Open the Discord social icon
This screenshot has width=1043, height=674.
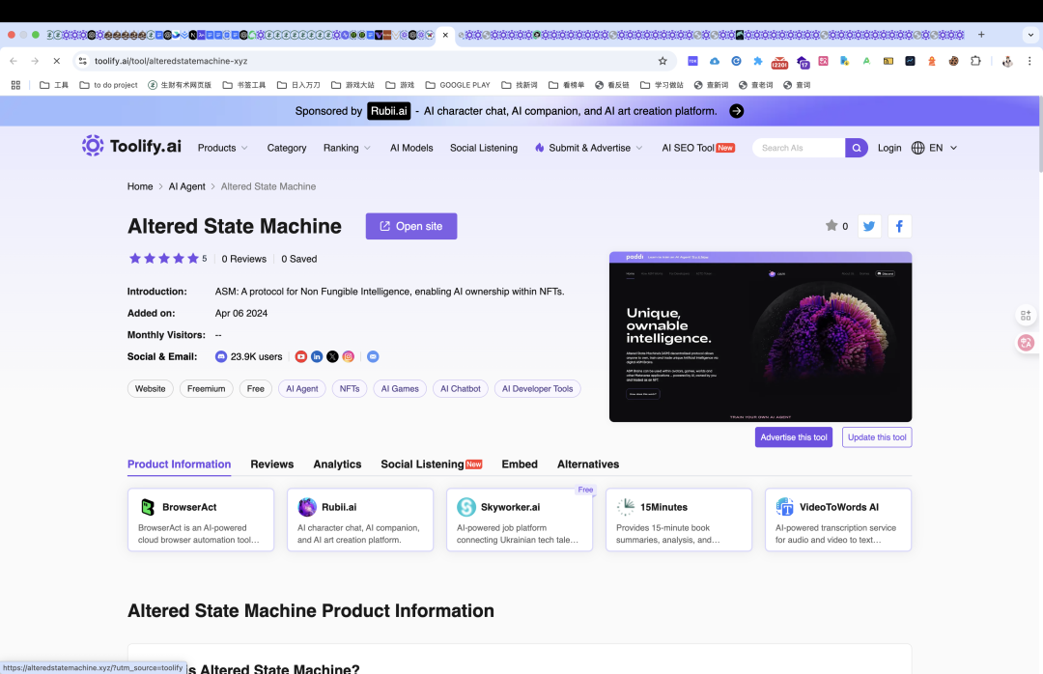(x=221, y=356)
